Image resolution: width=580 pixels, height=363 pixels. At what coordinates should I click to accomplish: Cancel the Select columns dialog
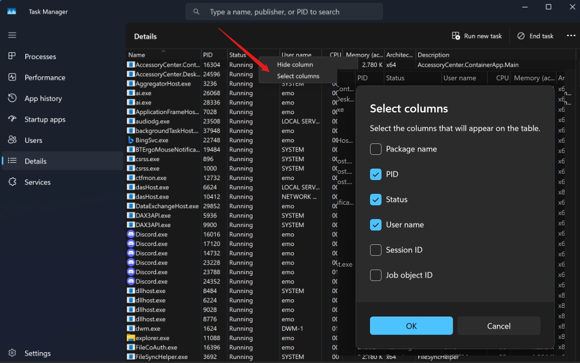pos(499,326)
